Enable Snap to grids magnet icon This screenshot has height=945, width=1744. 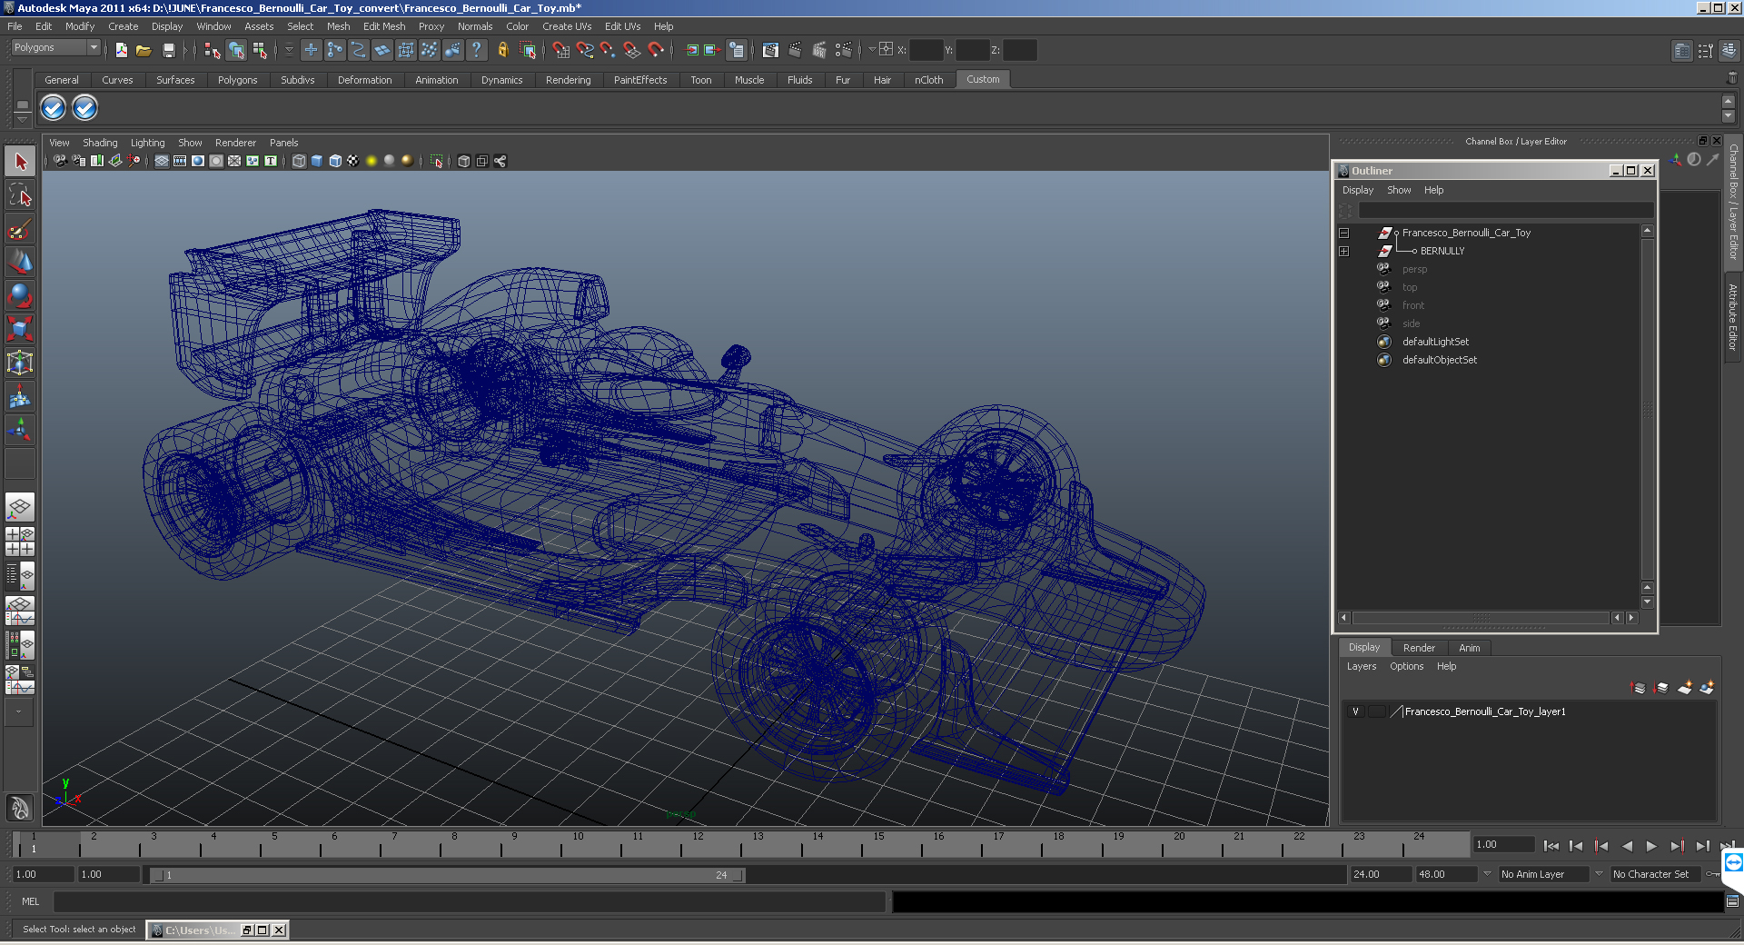561,50
